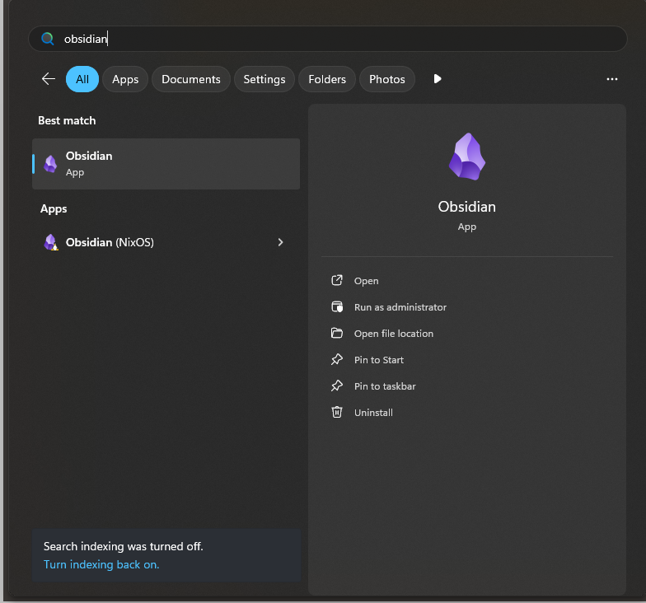
Task: Choose Open file location
Action: coord(394,334)
